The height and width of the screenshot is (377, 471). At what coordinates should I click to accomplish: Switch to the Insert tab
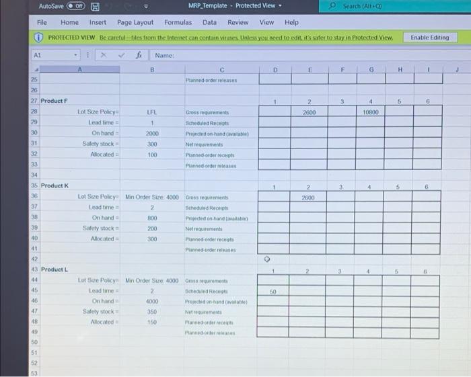98,22
